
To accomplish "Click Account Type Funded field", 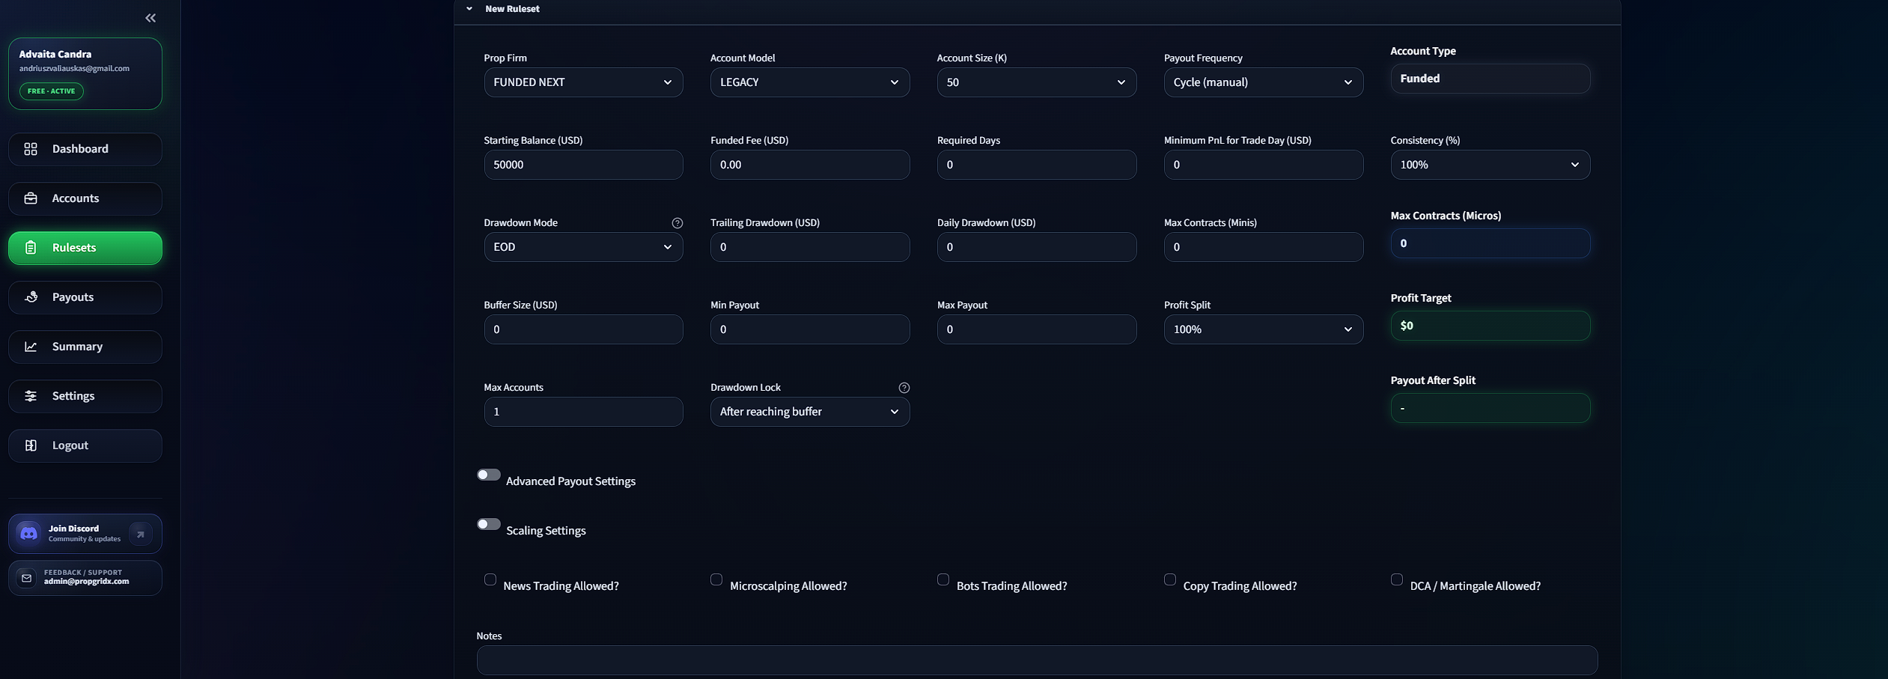I will [1490, 79].
